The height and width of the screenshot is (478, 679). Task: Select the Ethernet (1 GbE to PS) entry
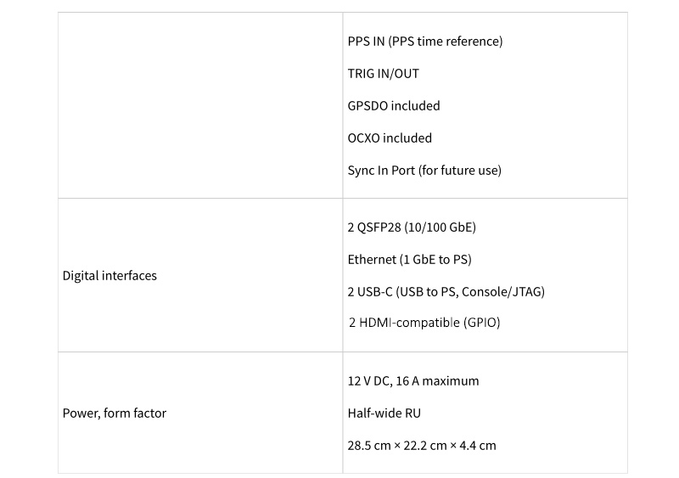(409, 260)
